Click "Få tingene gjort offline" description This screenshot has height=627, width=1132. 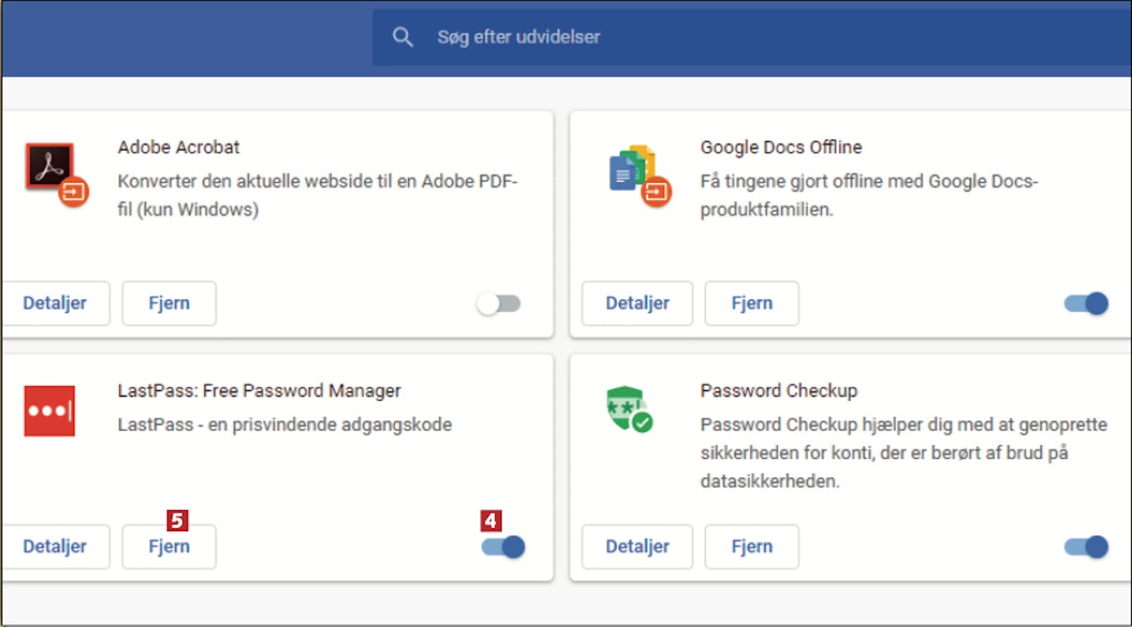click(x=869, y=195)
